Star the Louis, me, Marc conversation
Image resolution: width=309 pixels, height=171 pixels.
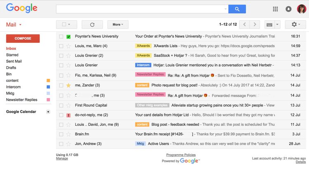point(68,46)
